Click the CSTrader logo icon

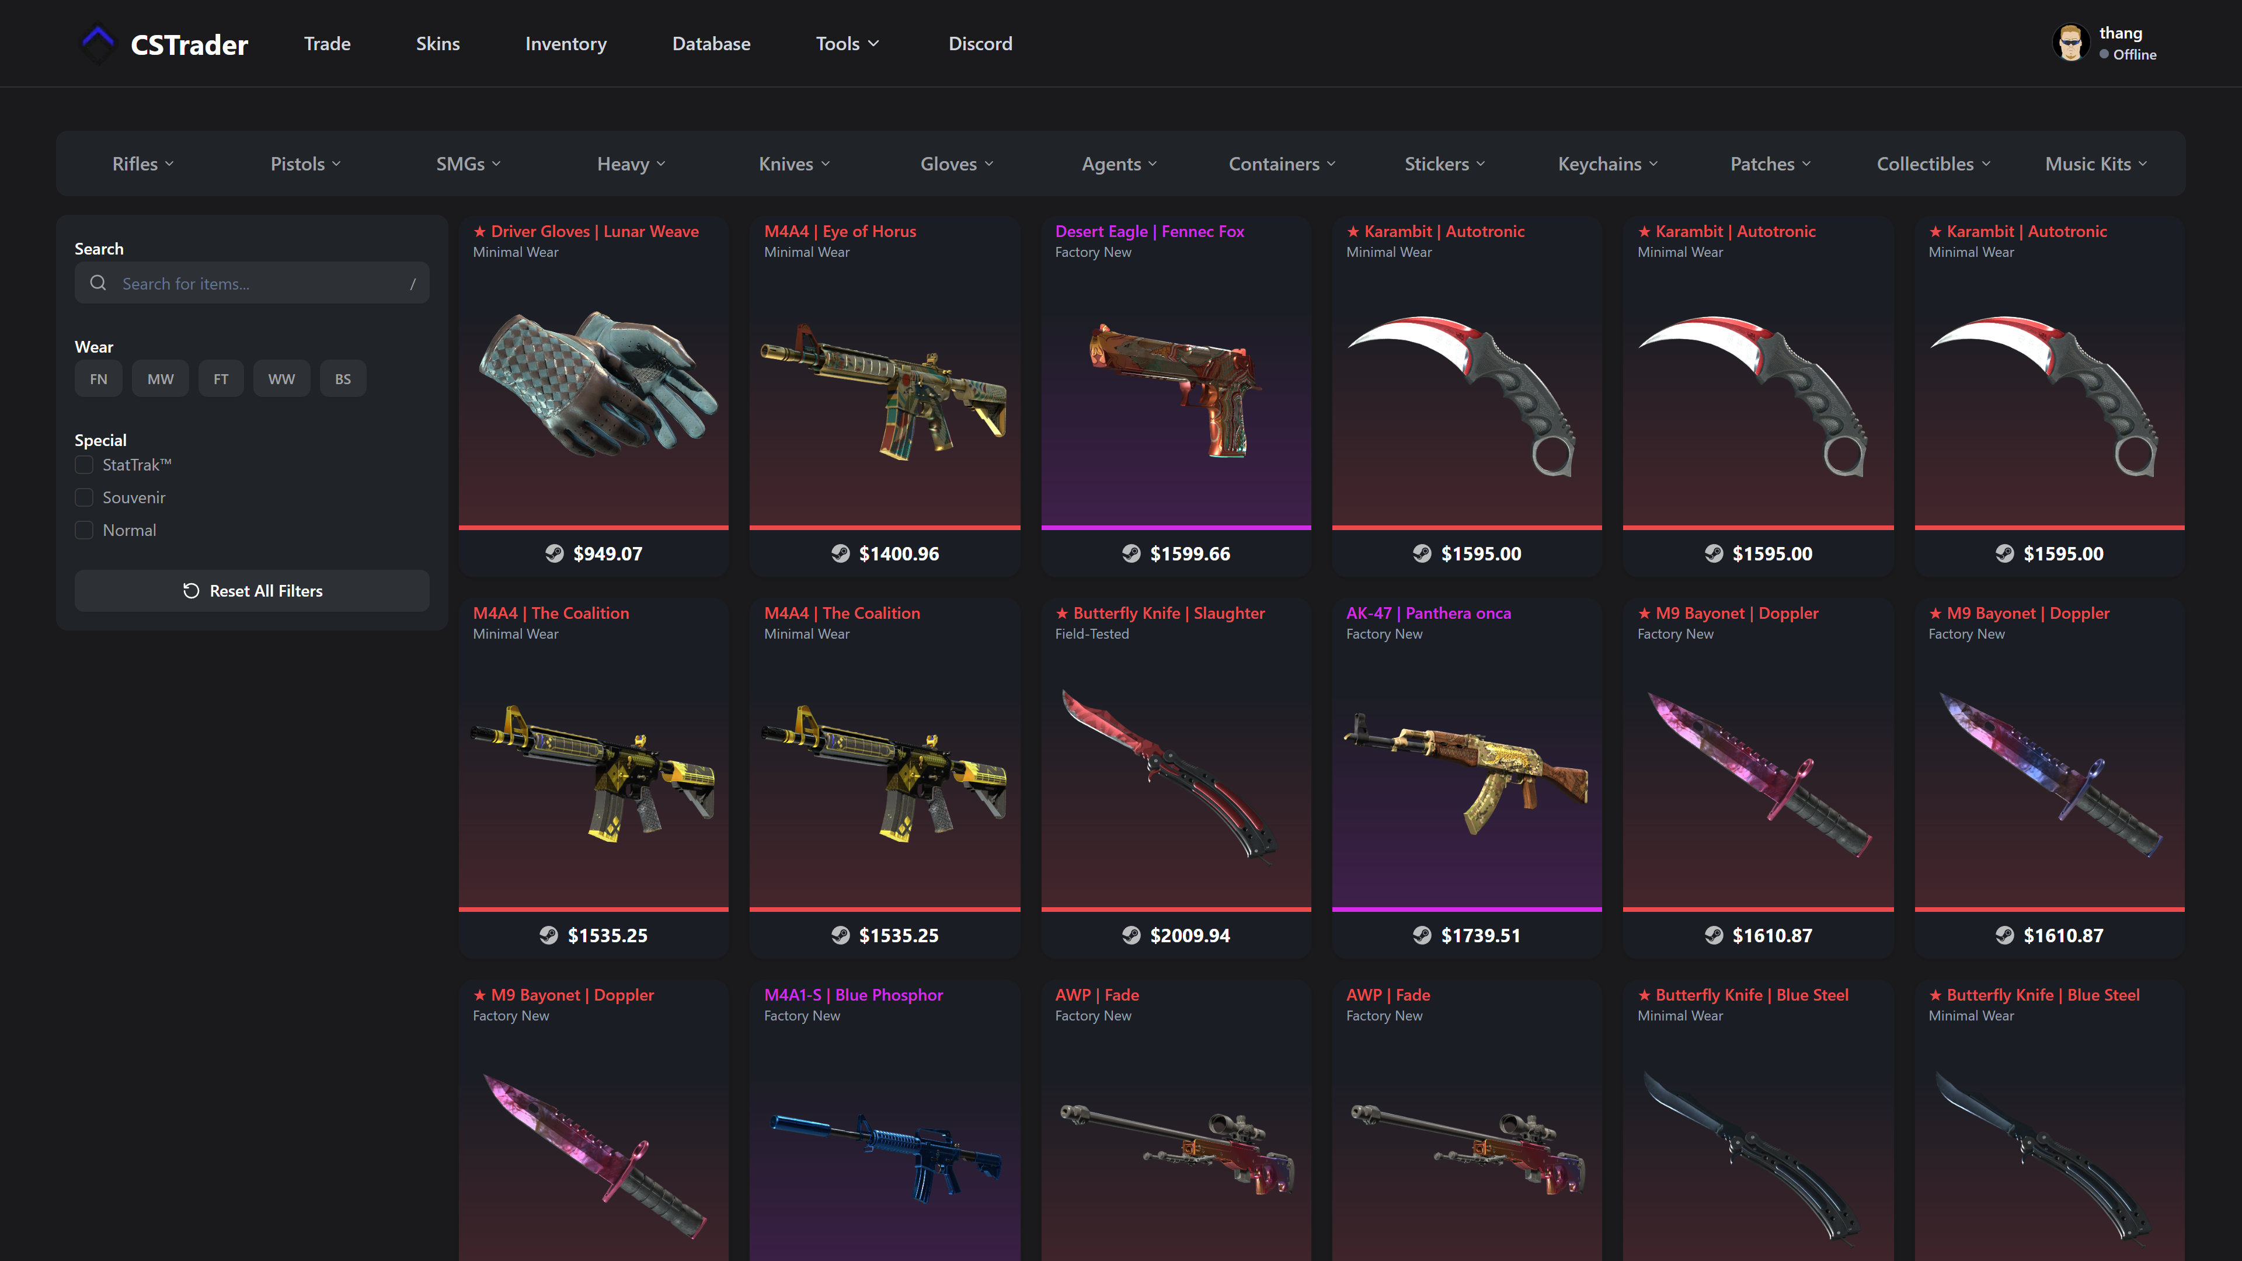(x=98, y=43)
